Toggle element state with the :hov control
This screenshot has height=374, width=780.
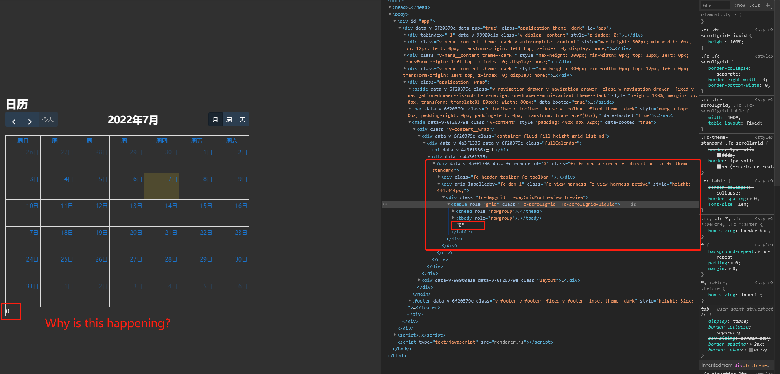[x=740, y=5]
